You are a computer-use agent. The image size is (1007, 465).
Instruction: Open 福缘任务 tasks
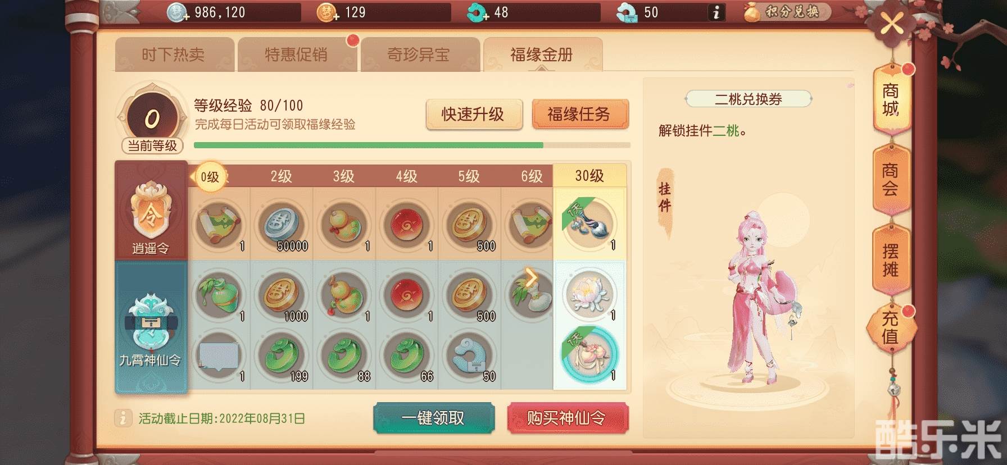[x=579, y=114]
